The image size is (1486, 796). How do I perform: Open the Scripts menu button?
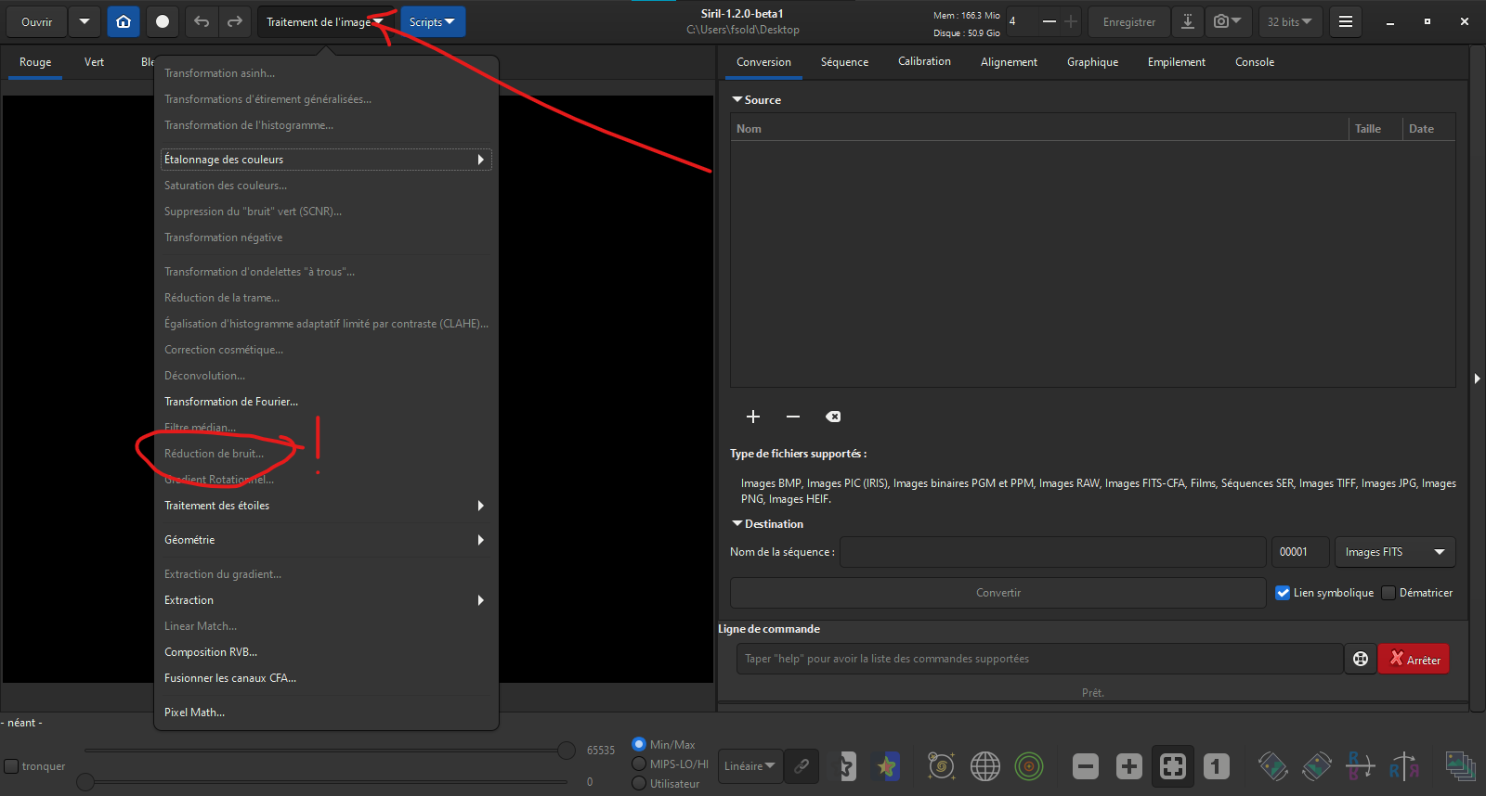[432, 21]
